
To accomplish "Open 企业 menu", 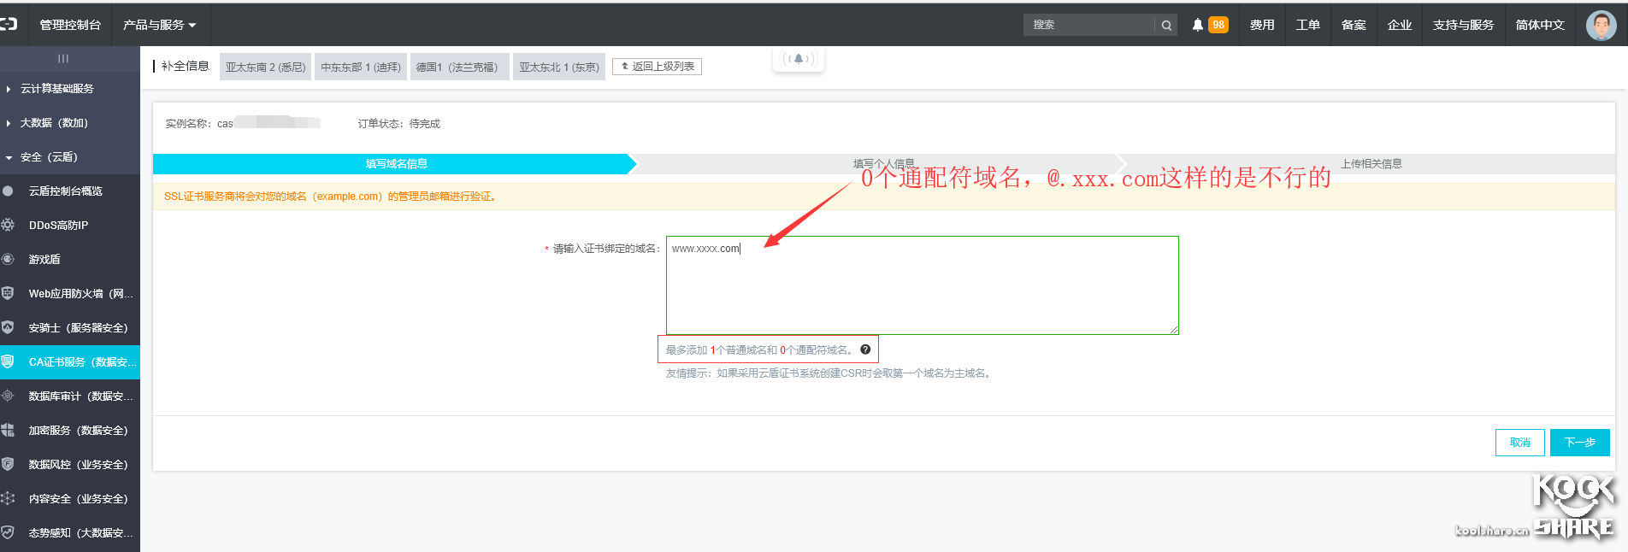I will coord(1400,25).
